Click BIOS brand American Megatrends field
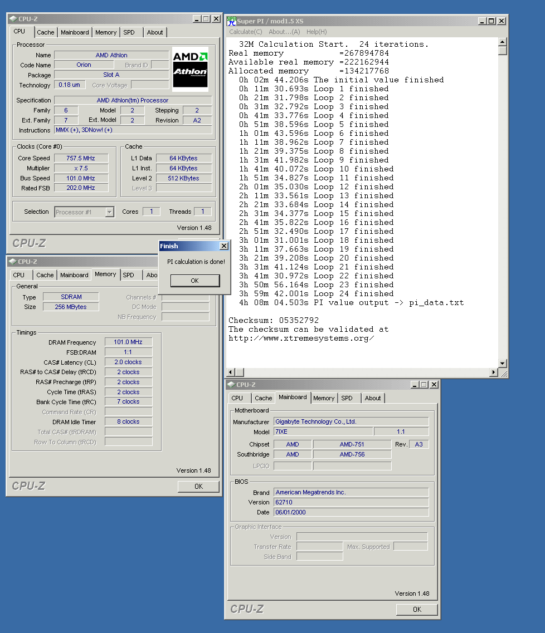This screenshot has width=545, height=633. (351, 492)
